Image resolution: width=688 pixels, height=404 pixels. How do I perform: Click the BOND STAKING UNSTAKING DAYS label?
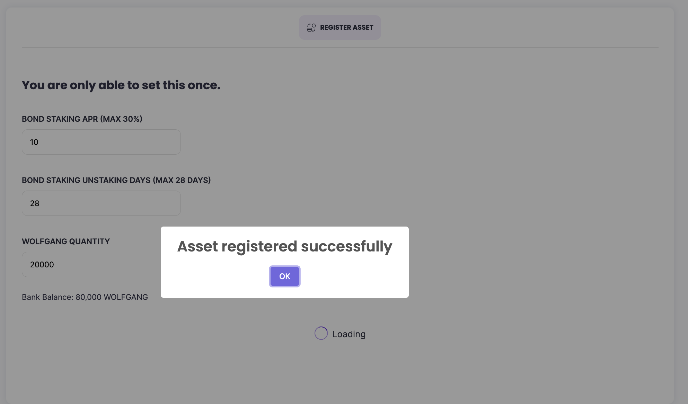(87, 180)
